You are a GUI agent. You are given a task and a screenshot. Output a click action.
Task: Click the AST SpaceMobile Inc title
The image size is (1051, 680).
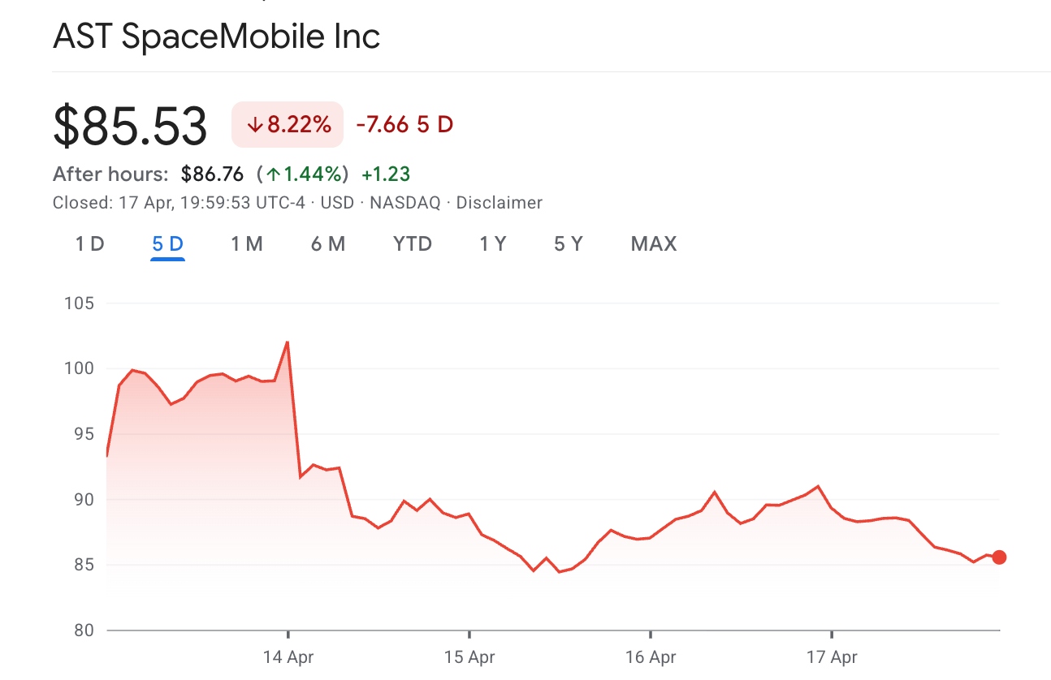pyautogui.click(x=217, y=37)
